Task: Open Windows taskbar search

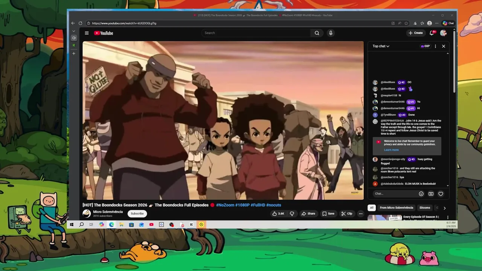Action: coord(81,225)
